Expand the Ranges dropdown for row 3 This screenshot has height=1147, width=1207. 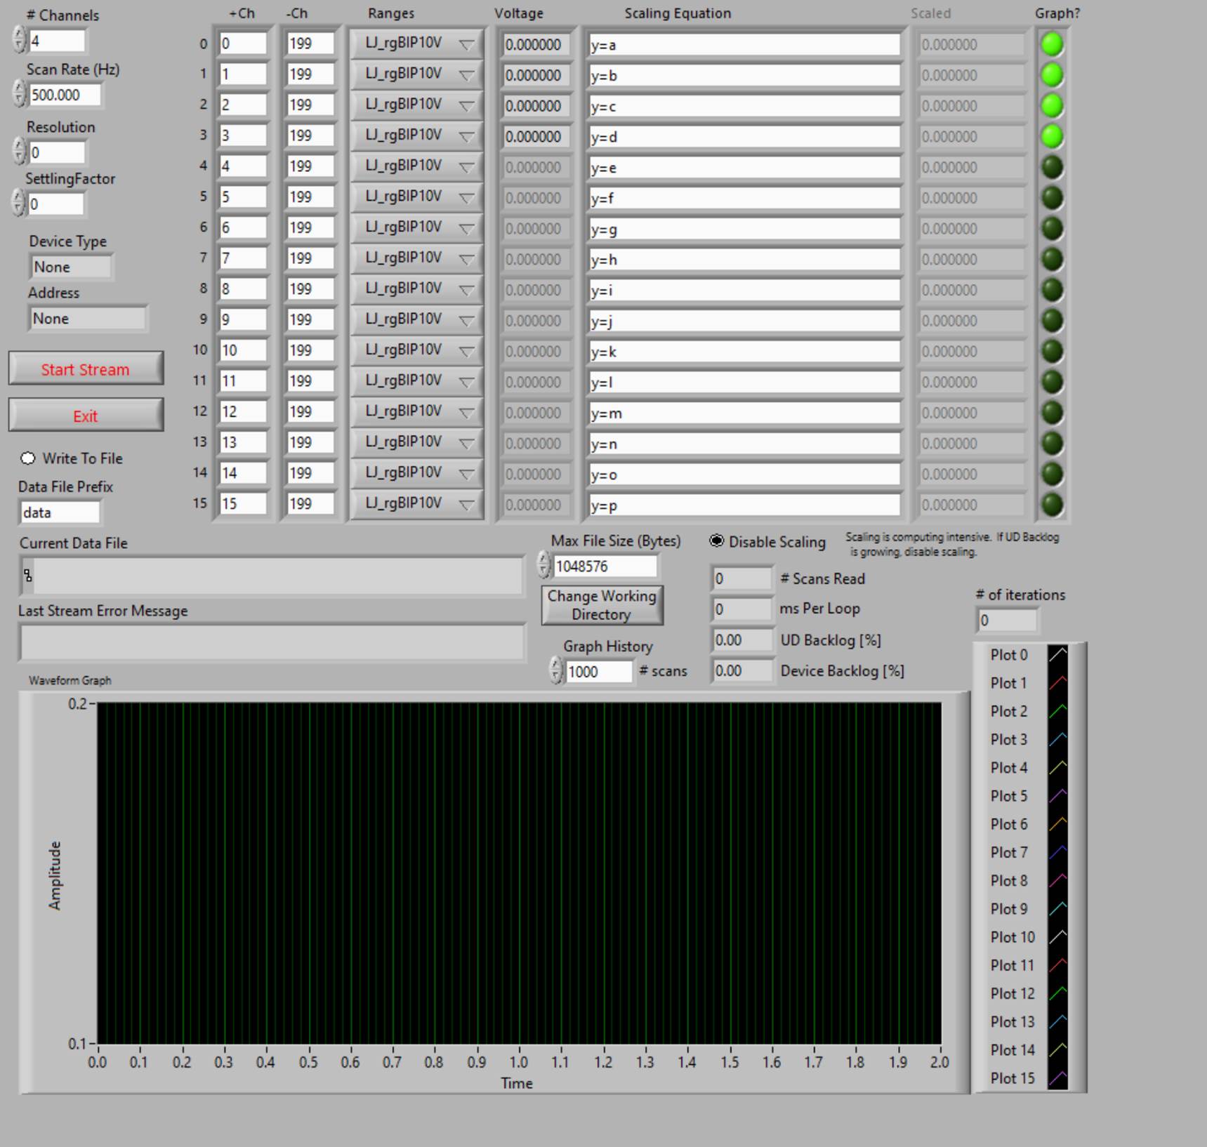416,135
